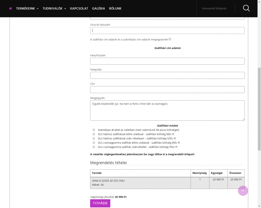Click the Megjegyzés textarea

click(x=167, y=110)
